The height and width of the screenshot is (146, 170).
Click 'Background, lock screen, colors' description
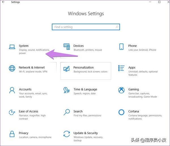pyautogui.click(x=90, y=71)
